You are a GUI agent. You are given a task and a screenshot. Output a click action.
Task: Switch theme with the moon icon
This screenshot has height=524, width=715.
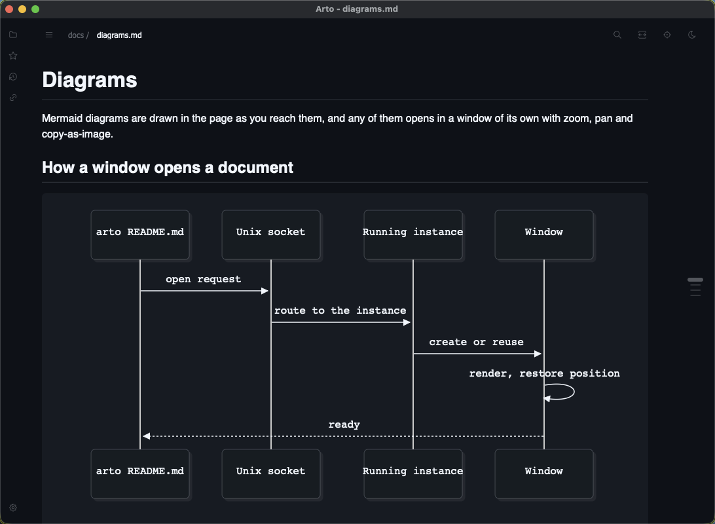(691, 35)
